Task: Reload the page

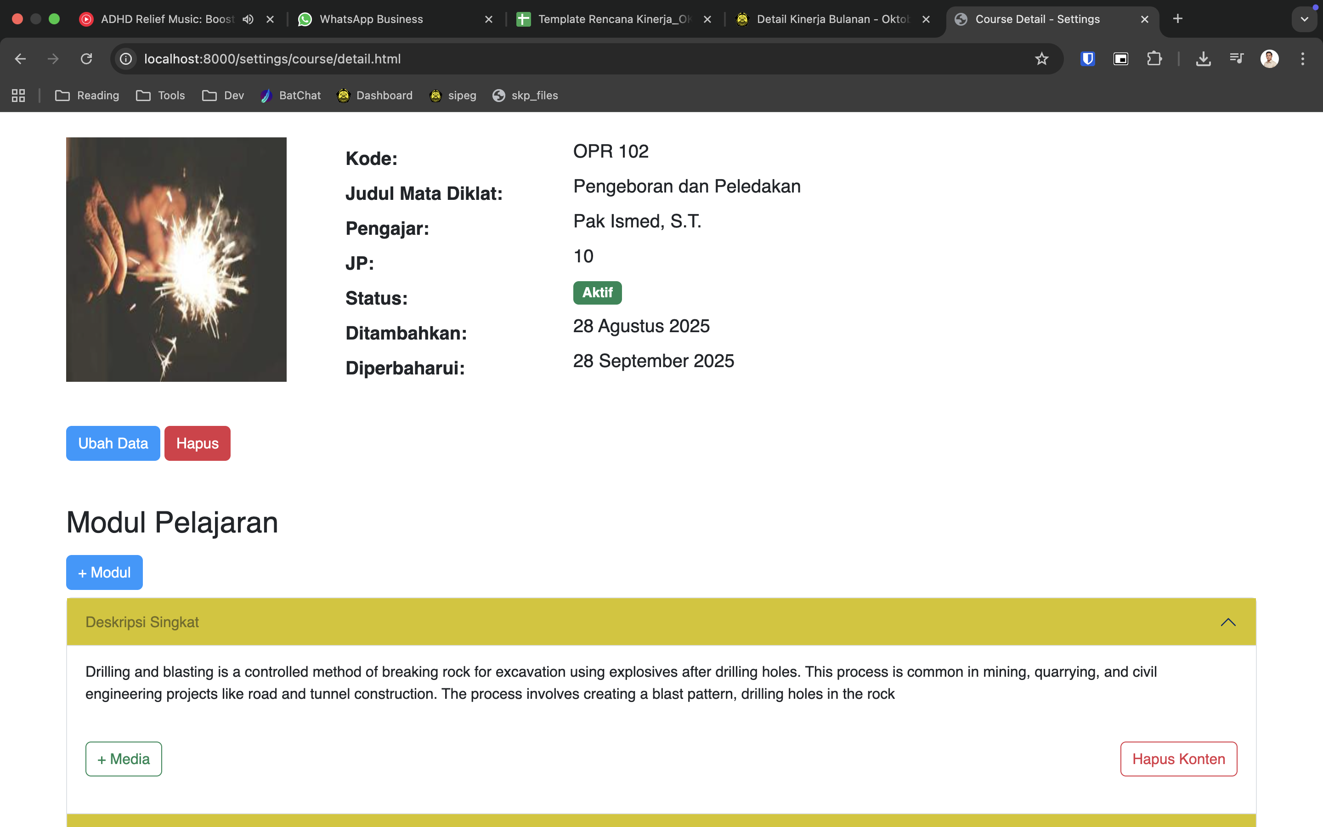Action: (86, 58)
